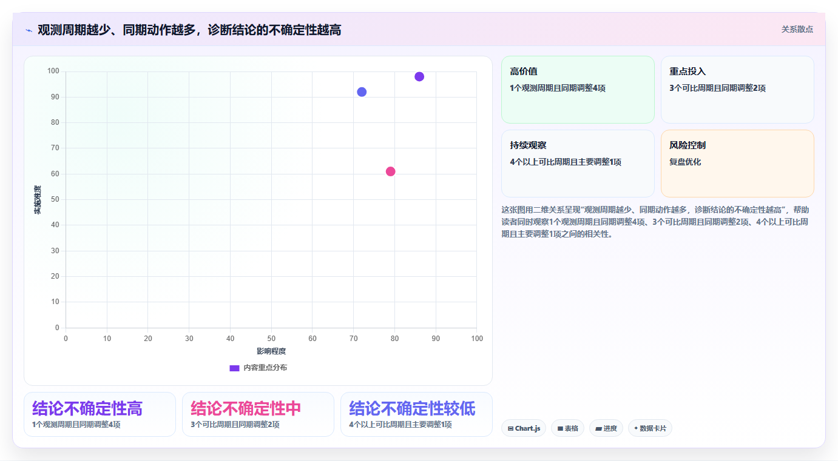Click 3个可比周期且同期调整2项 under 结论不确定性中
This screenshot has width=838, height=461.
coord(235,425)
